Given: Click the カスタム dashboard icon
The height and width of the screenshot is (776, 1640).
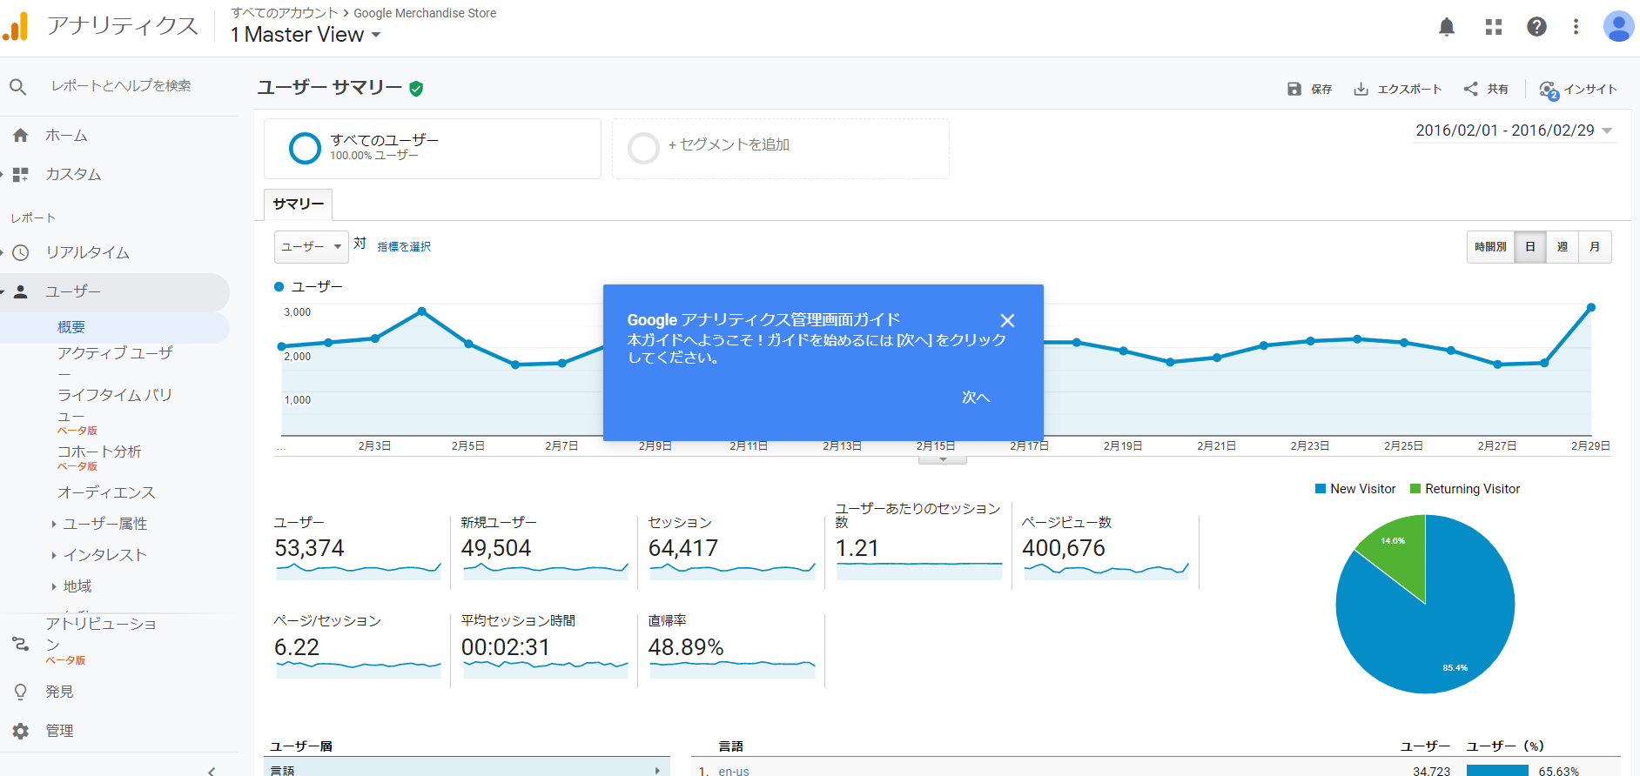Looking at the screenshot, I should click(21, 175).
